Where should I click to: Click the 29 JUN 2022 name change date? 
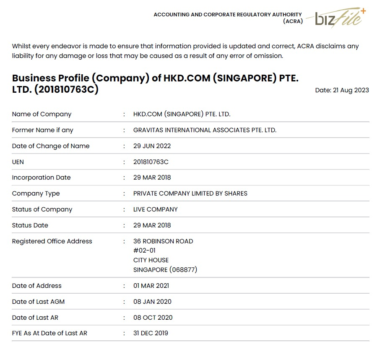(152, 146)
